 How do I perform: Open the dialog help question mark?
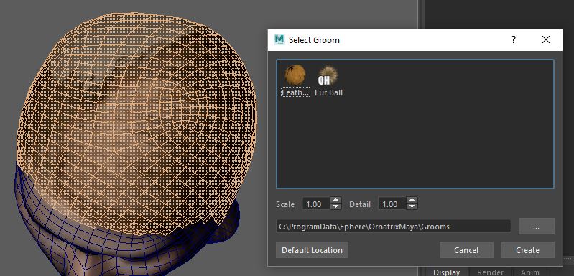(x=514, y=39)
